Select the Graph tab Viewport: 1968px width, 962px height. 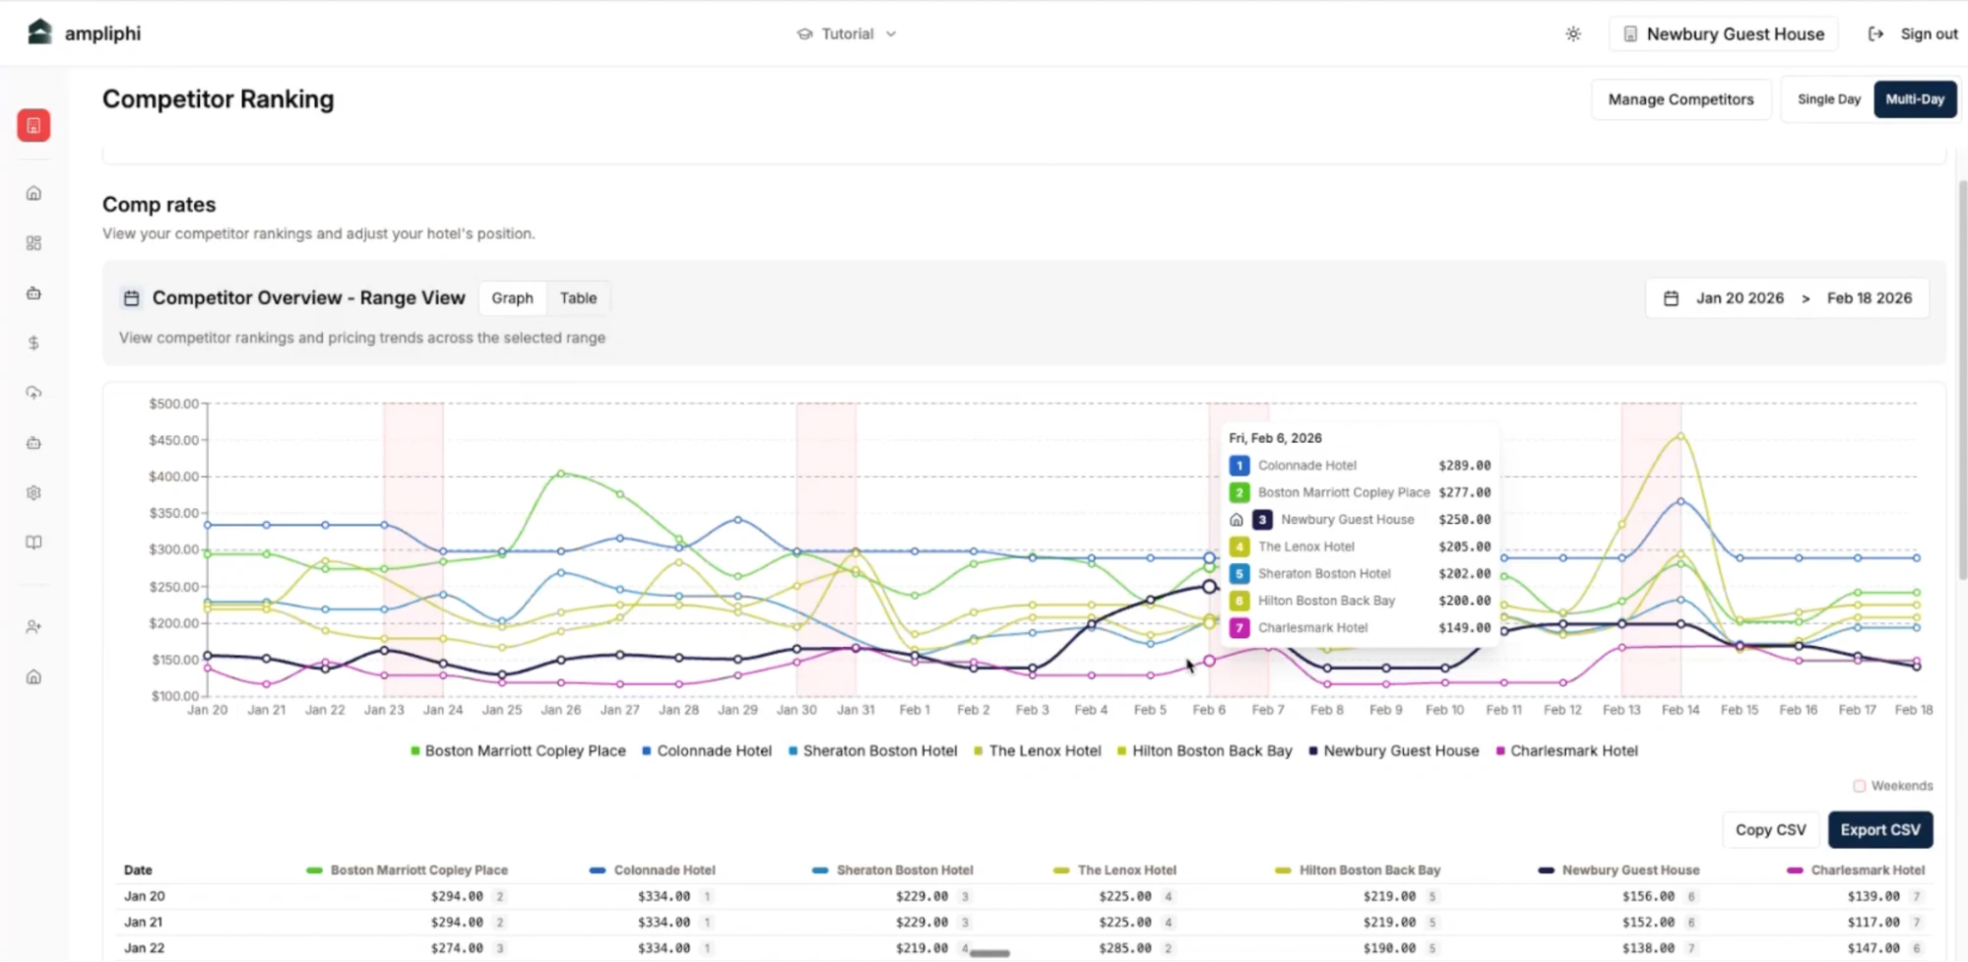click(512, 297)
